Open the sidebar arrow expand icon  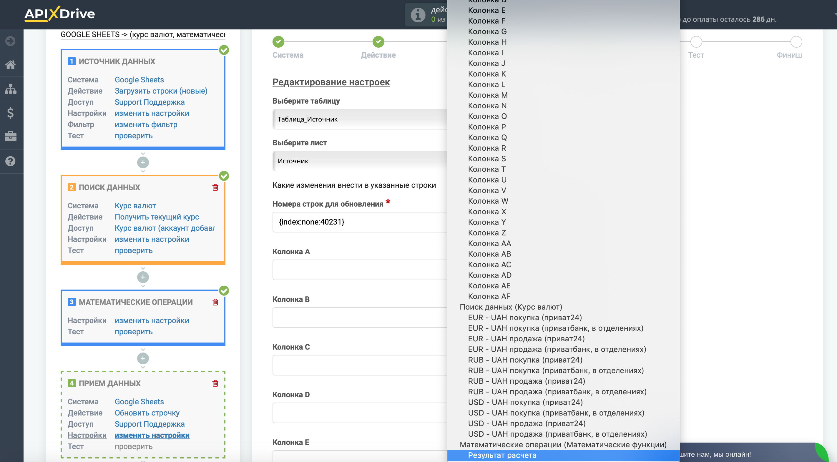tap(10, 41)
